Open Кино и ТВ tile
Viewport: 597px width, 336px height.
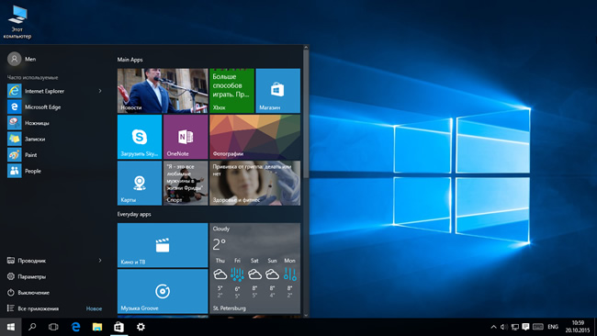pyautogui.click(x=163, y=245)
